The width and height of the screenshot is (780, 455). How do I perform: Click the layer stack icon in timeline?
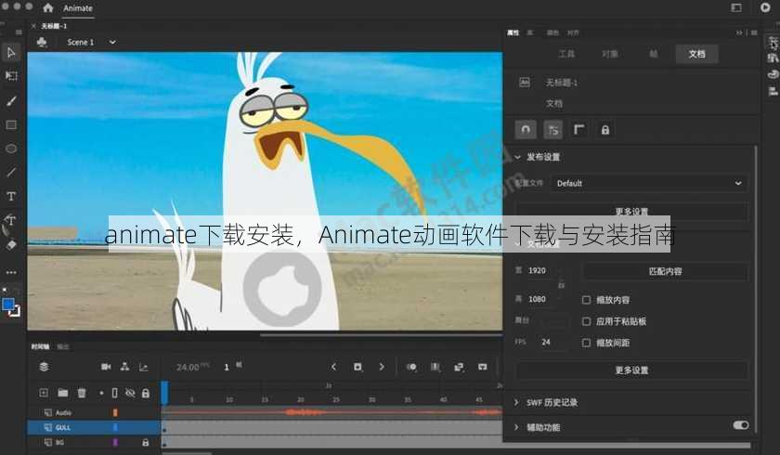tap(44, 367)
